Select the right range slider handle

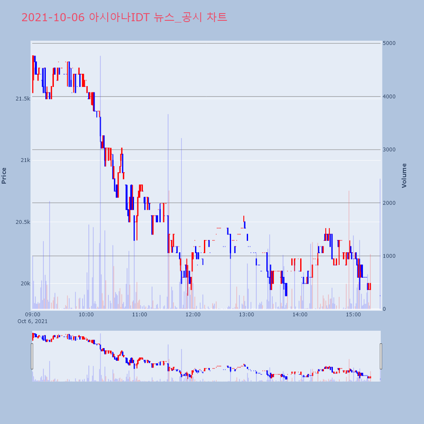(381, 356)
